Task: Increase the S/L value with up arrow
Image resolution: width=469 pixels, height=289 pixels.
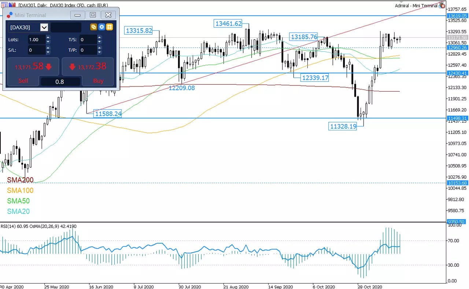Action: click(x=48, y=48)
